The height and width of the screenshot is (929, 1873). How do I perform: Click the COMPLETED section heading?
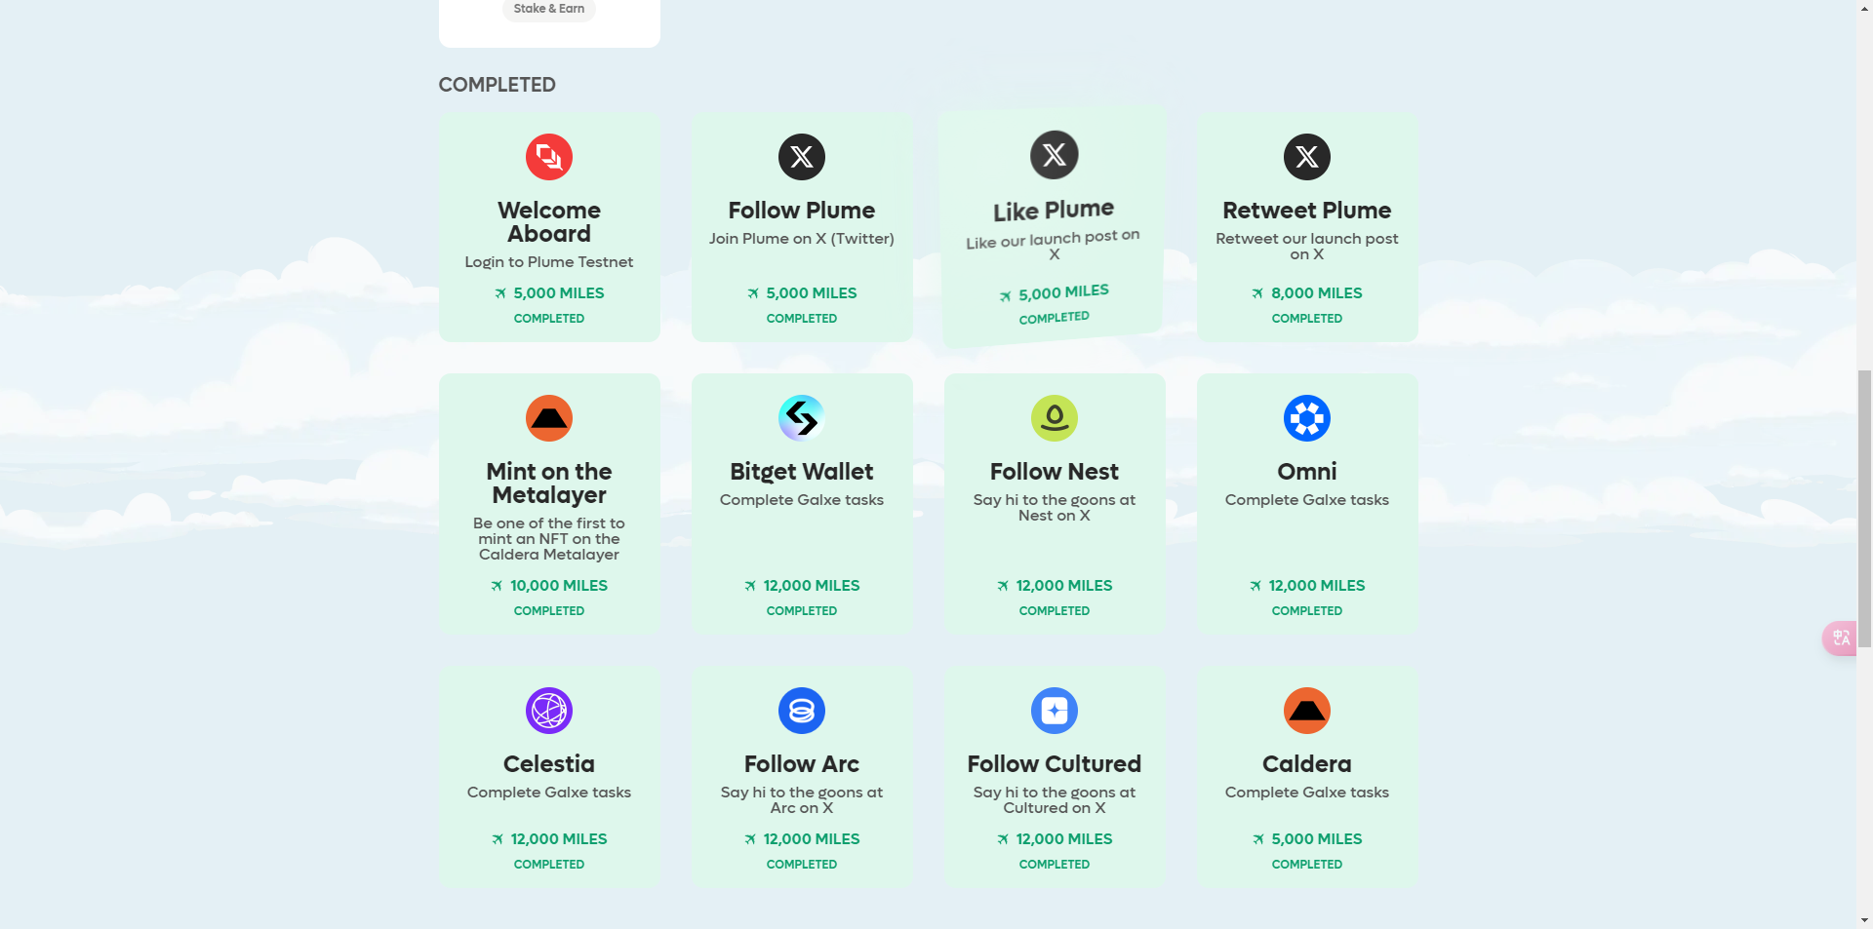click(497, 85)
